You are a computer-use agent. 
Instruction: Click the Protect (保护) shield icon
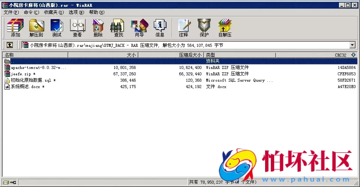click(x=204, y=28)
